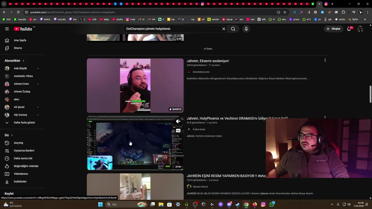
Task: Open JAHREİN EŞİNİ RESİM YAPARKEN BASIYOR title
Action: pyautogui.click(x=226, y=176)
